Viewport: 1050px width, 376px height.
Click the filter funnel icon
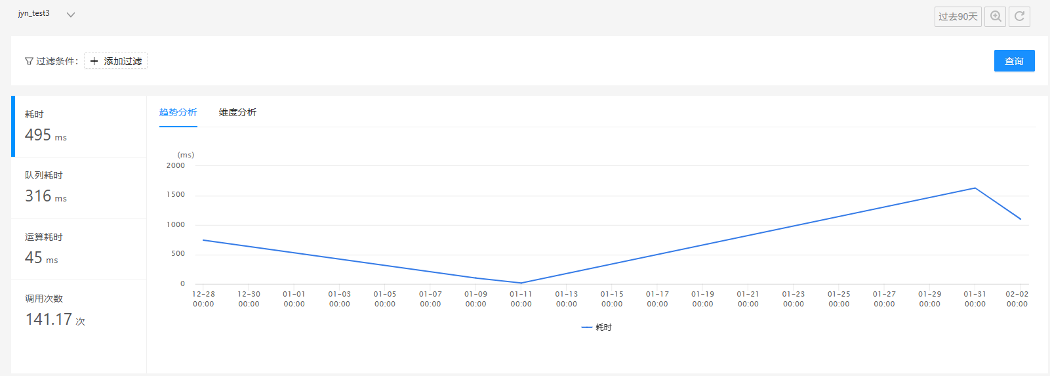click(x=29, y=61)
